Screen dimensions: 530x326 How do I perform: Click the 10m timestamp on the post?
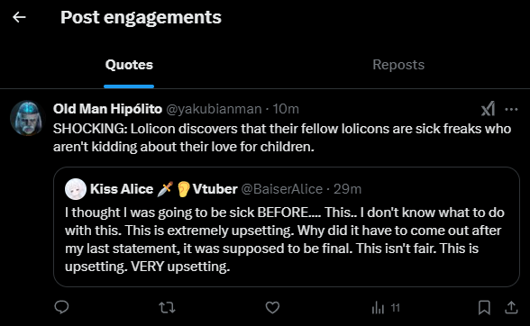tap(286, 109)
